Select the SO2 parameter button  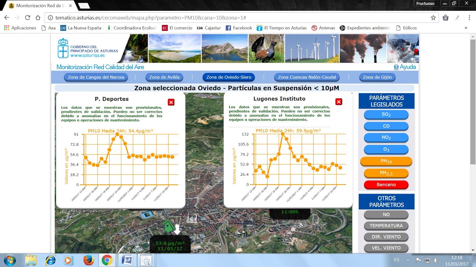click(386, 115)
